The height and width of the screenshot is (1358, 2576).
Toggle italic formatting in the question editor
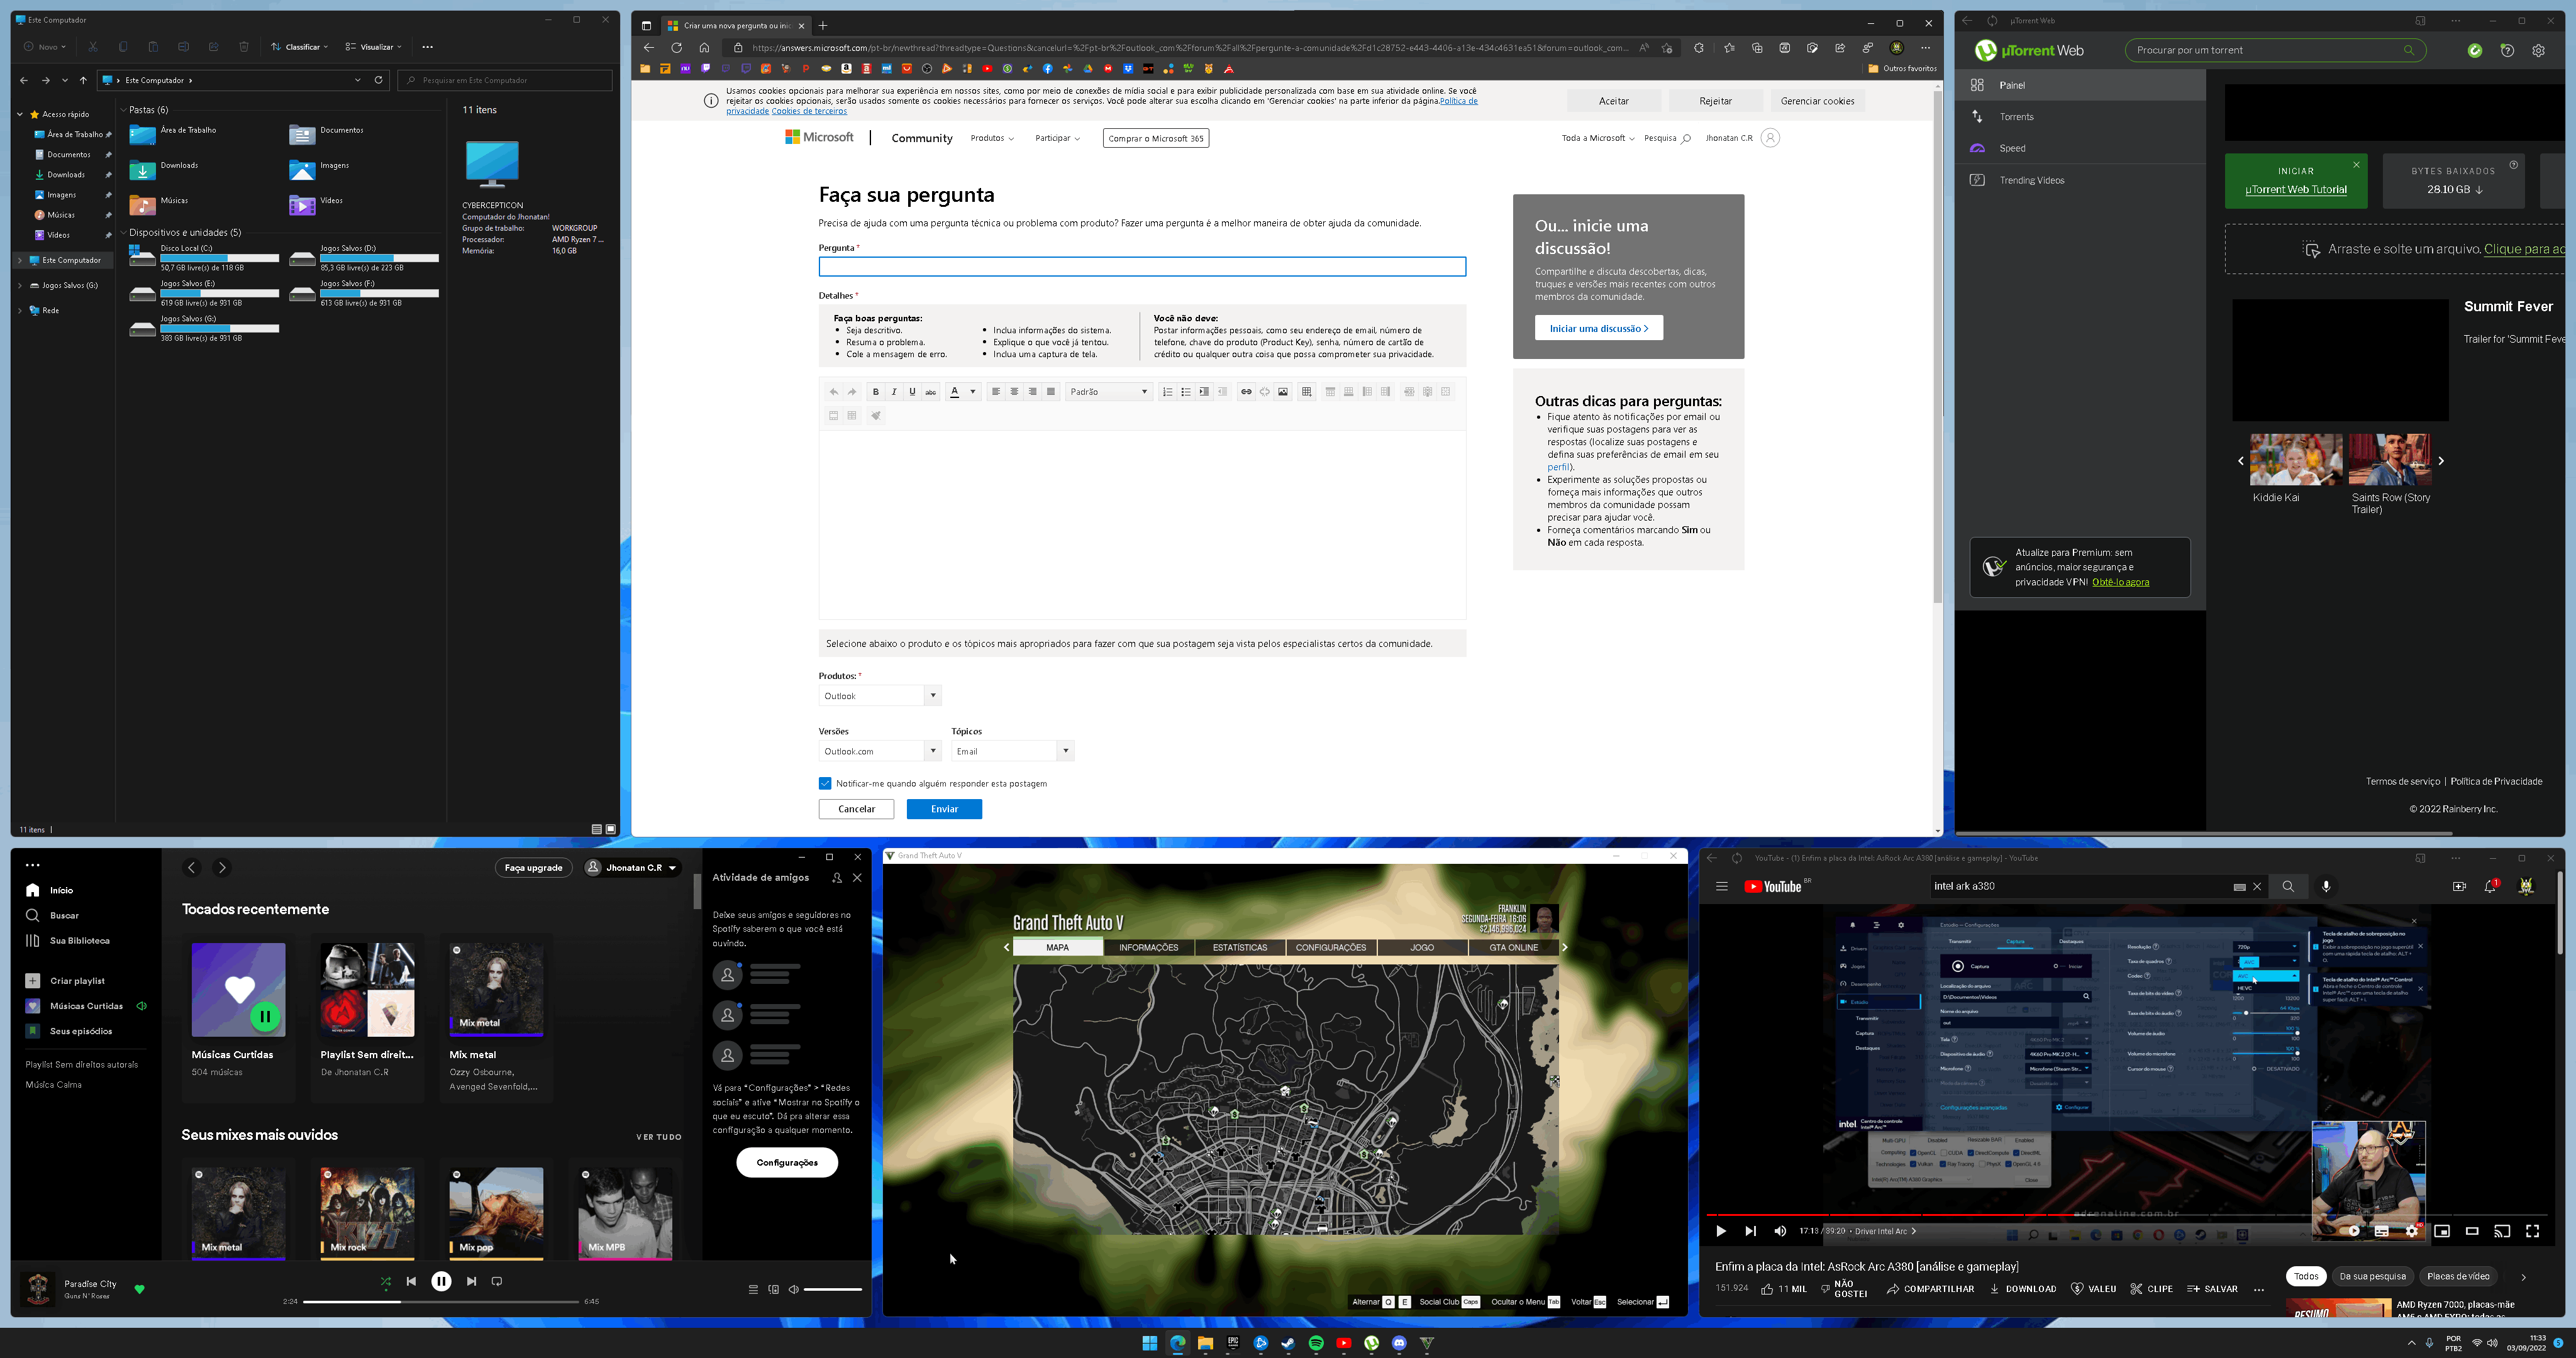click(x=894, y=392)
